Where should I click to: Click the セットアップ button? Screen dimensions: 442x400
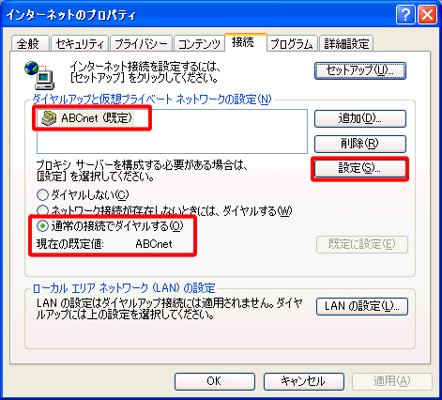[360, 70]
